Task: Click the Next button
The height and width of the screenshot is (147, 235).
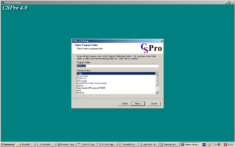Action: 138,104
